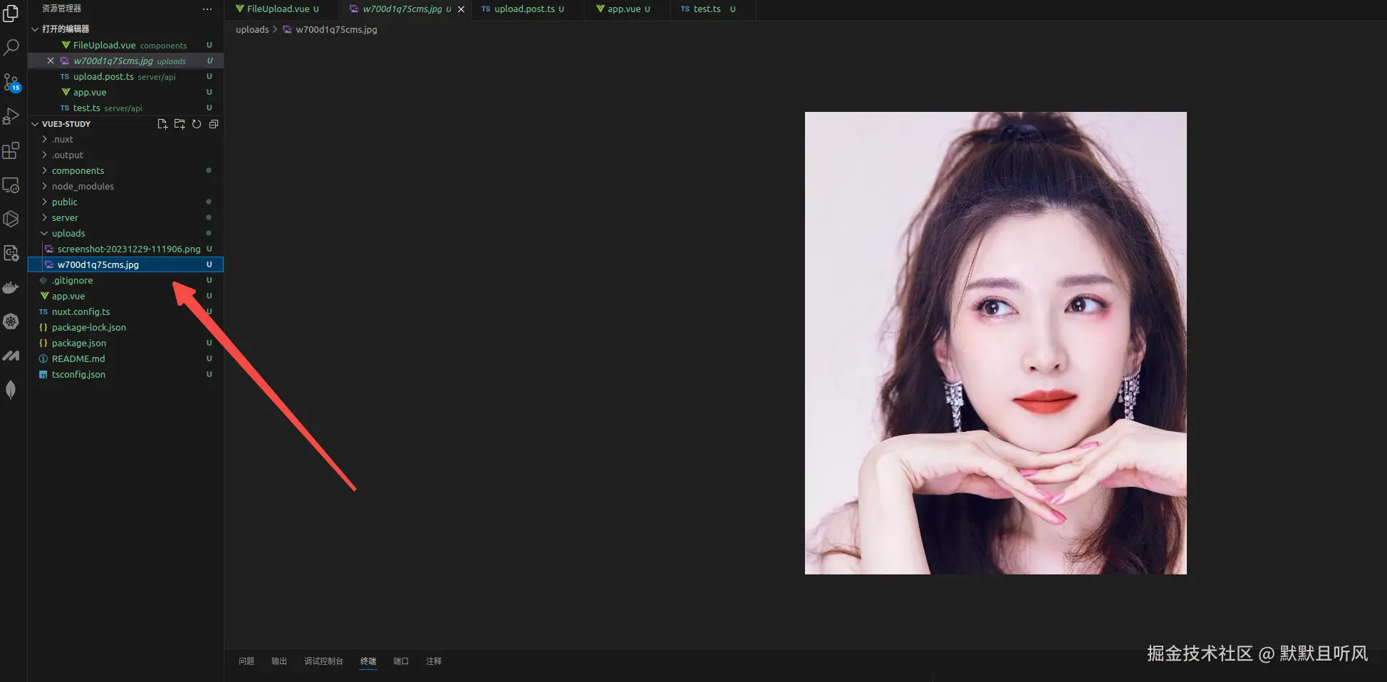
Task: Switch to the 终端 panel tab
Action: pyautogui.click(x=368, y=661)
